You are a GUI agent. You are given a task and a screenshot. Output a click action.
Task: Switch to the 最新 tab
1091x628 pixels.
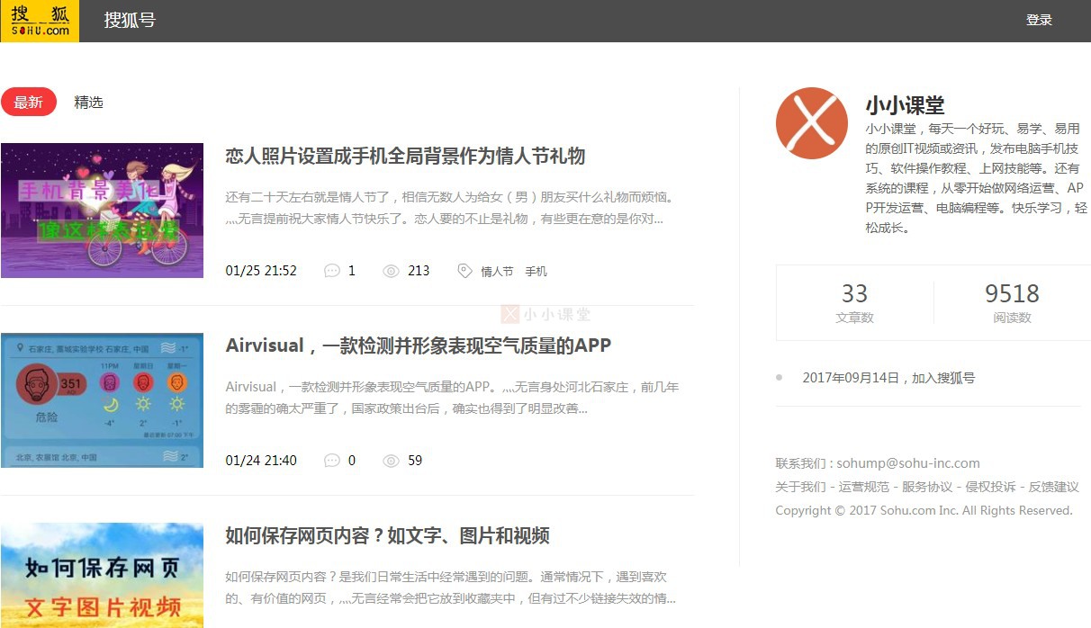click(x=29, y=102)
